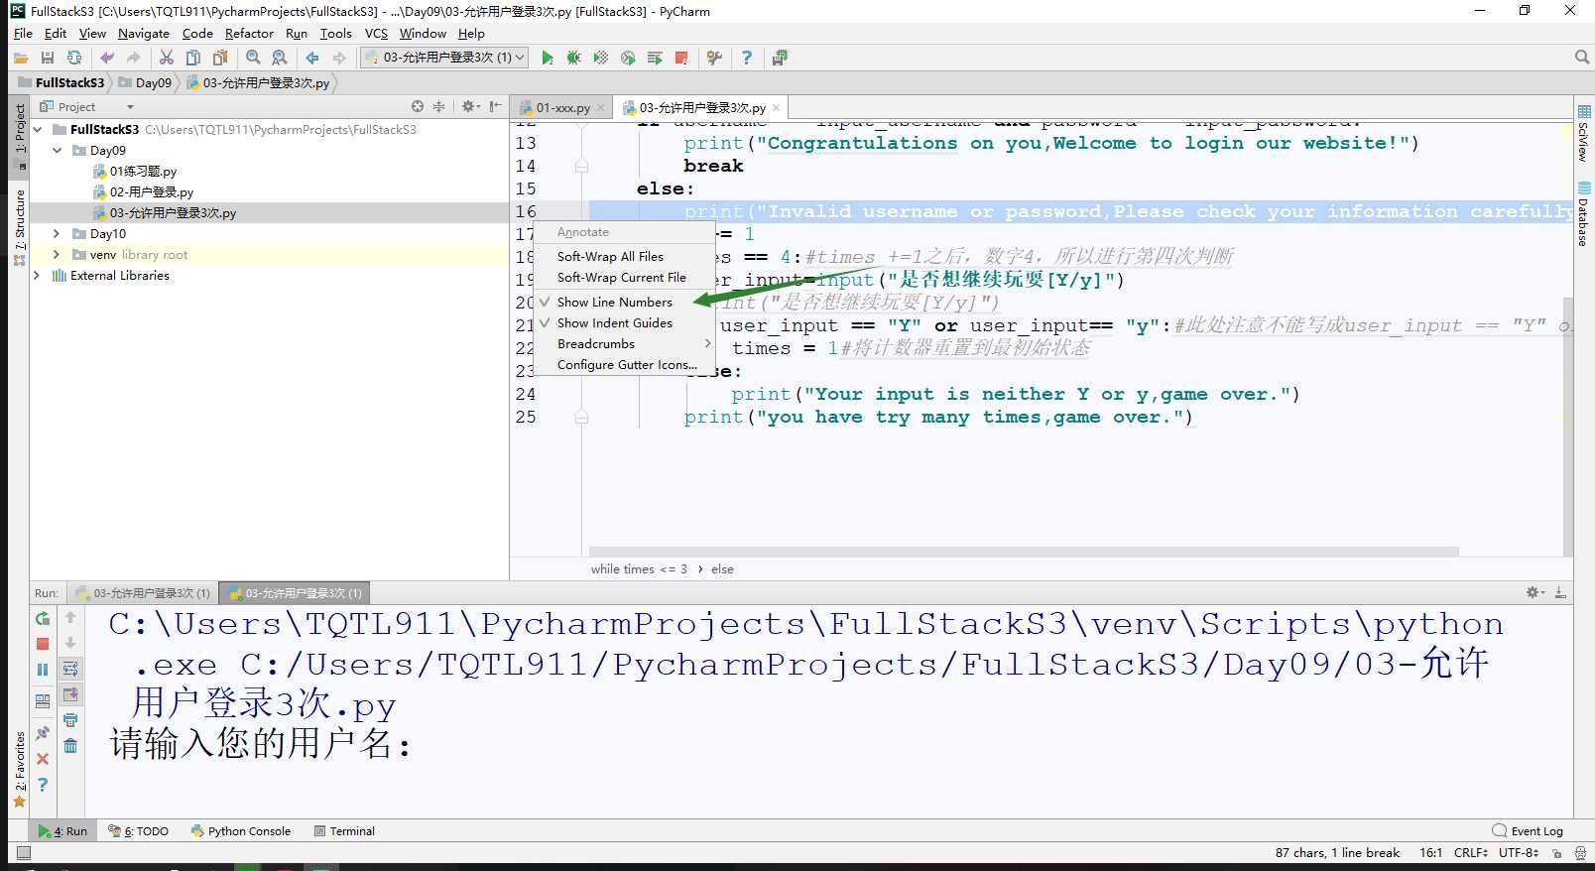
Task: Click the Undo arrow in toolbar
Action: (x=107, y=58)
